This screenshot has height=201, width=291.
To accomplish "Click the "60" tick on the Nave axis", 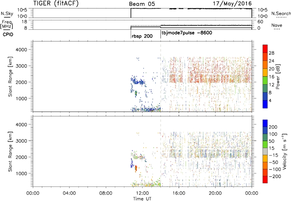I will [x=260, y=22].
